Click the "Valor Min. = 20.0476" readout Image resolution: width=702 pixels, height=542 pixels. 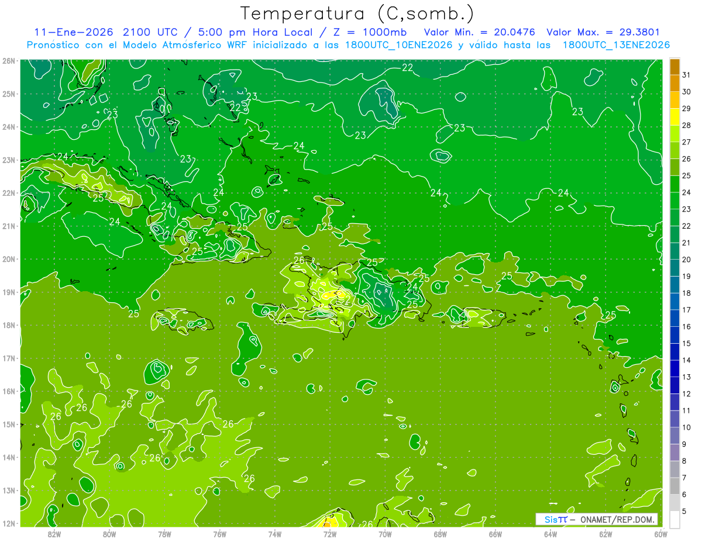point(480,32)
